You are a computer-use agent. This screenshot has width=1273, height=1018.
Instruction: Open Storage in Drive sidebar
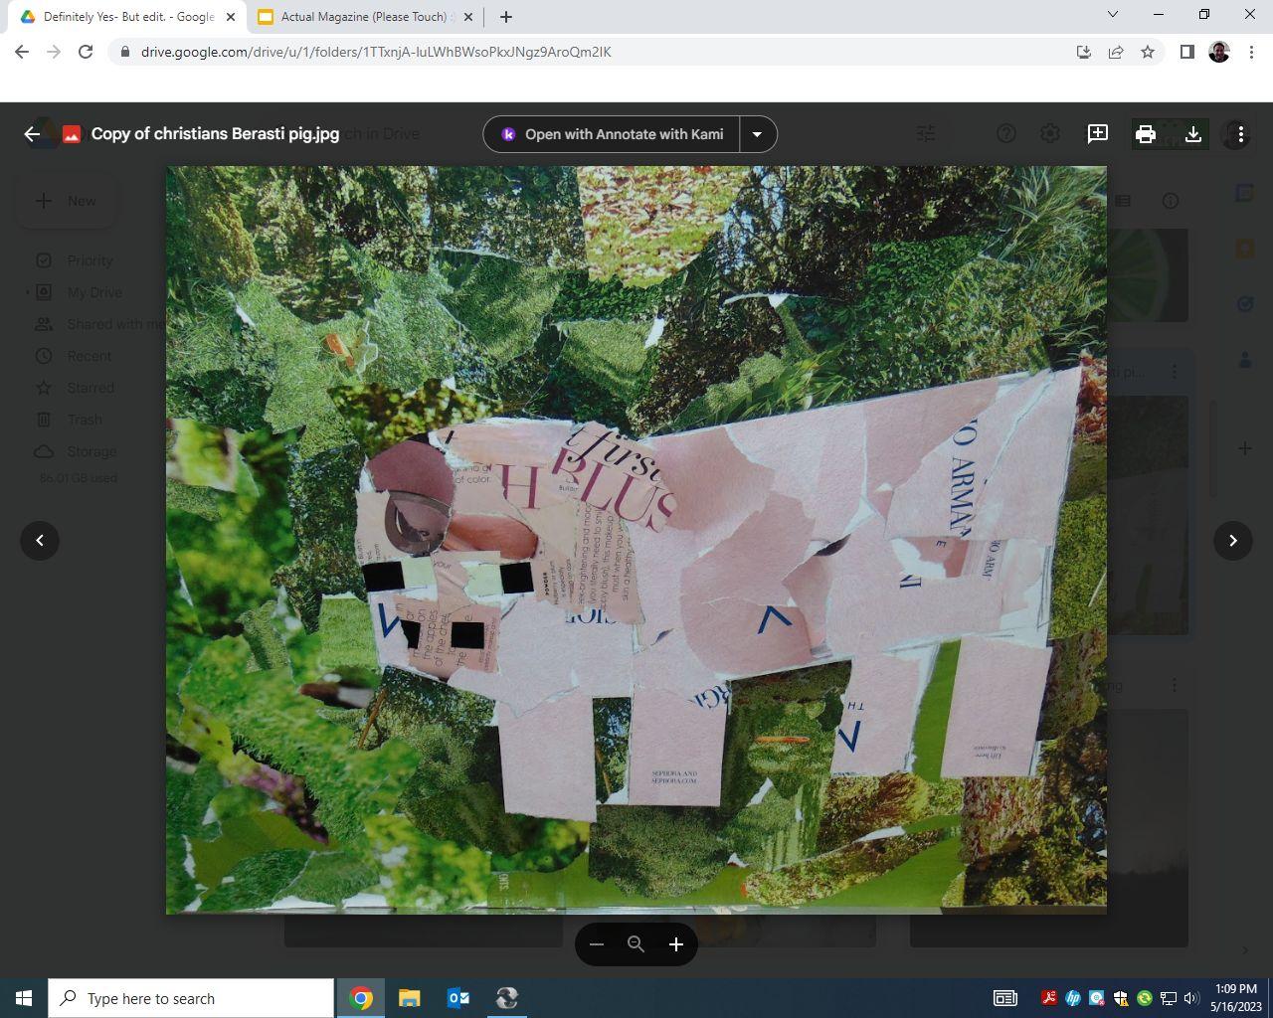(x=91, y=451)
